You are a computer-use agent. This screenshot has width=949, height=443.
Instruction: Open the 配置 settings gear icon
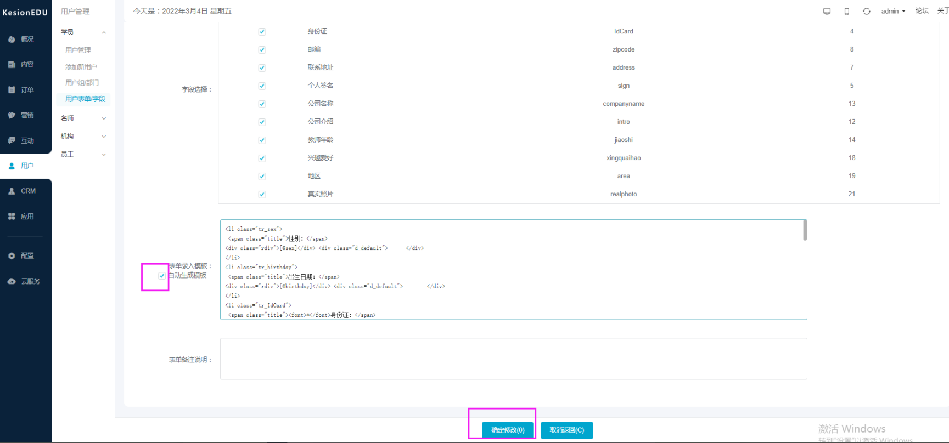click(x=12, y=256)
